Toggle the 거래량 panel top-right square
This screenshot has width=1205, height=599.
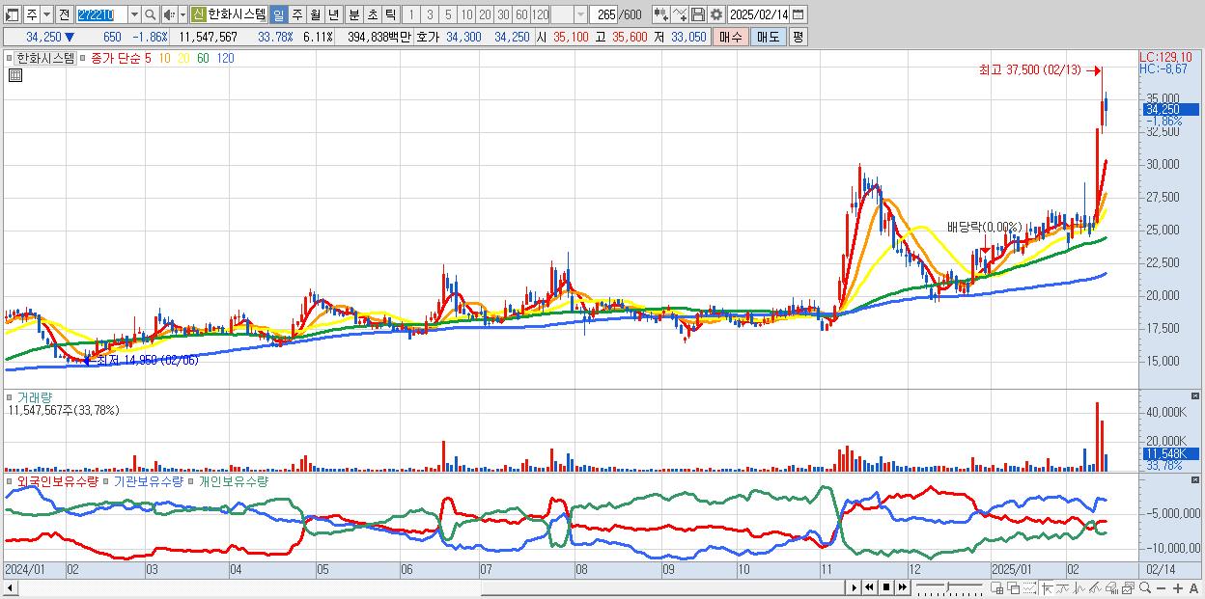pyautogui.click(x=1196, y=396)
